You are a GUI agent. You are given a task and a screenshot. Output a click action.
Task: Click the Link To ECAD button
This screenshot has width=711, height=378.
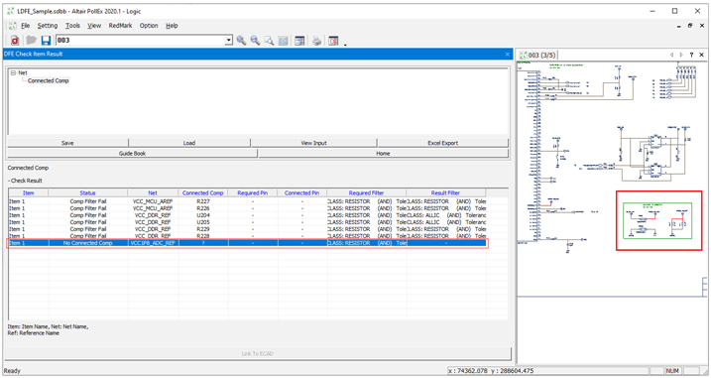(x=258, y=353)
